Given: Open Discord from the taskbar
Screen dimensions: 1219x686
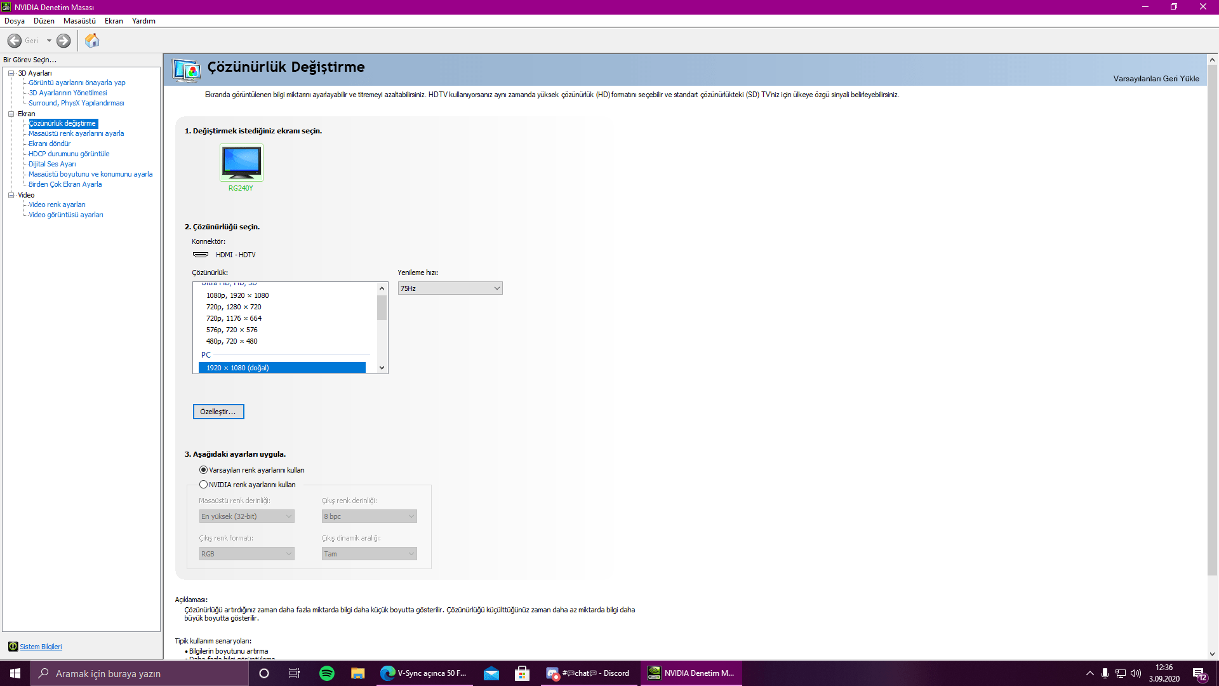Looking at the screenshot, I should point(589,673).
